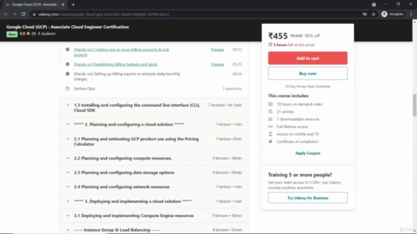The height and width of the screenshot is (234, 417).
Task: Click the URL address bar
Action: tap(197, 14)
